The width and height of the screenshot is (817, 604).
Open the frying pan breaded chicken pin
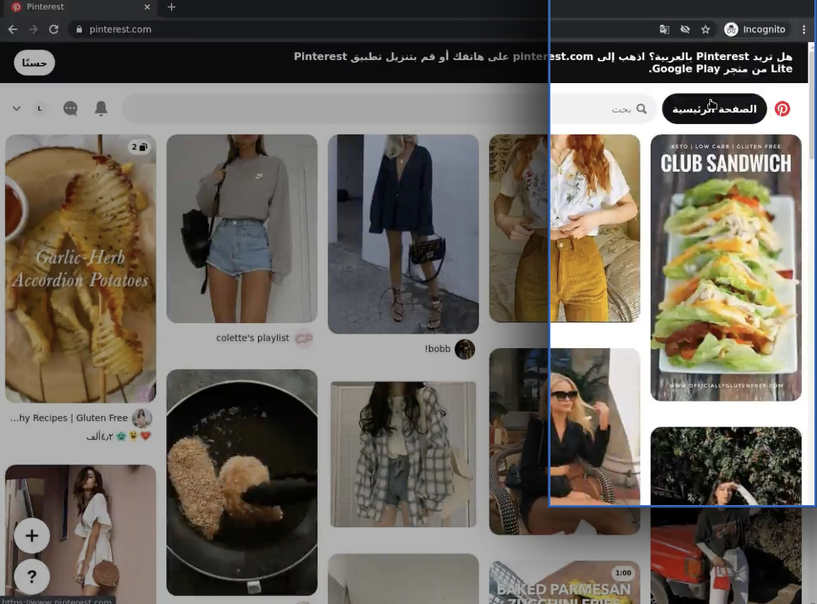click(242, 483)
